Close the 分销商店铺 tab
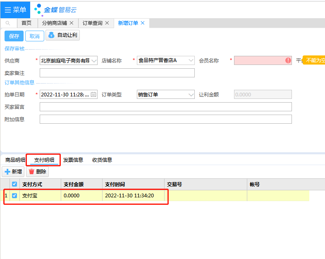The image size is (325, 259). [72, 23]
